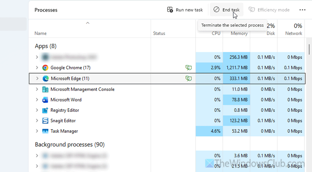This screenshot has width=312, height=172.
Task: Open the three-dot more options menu
Action: click(x=302, y=10)
